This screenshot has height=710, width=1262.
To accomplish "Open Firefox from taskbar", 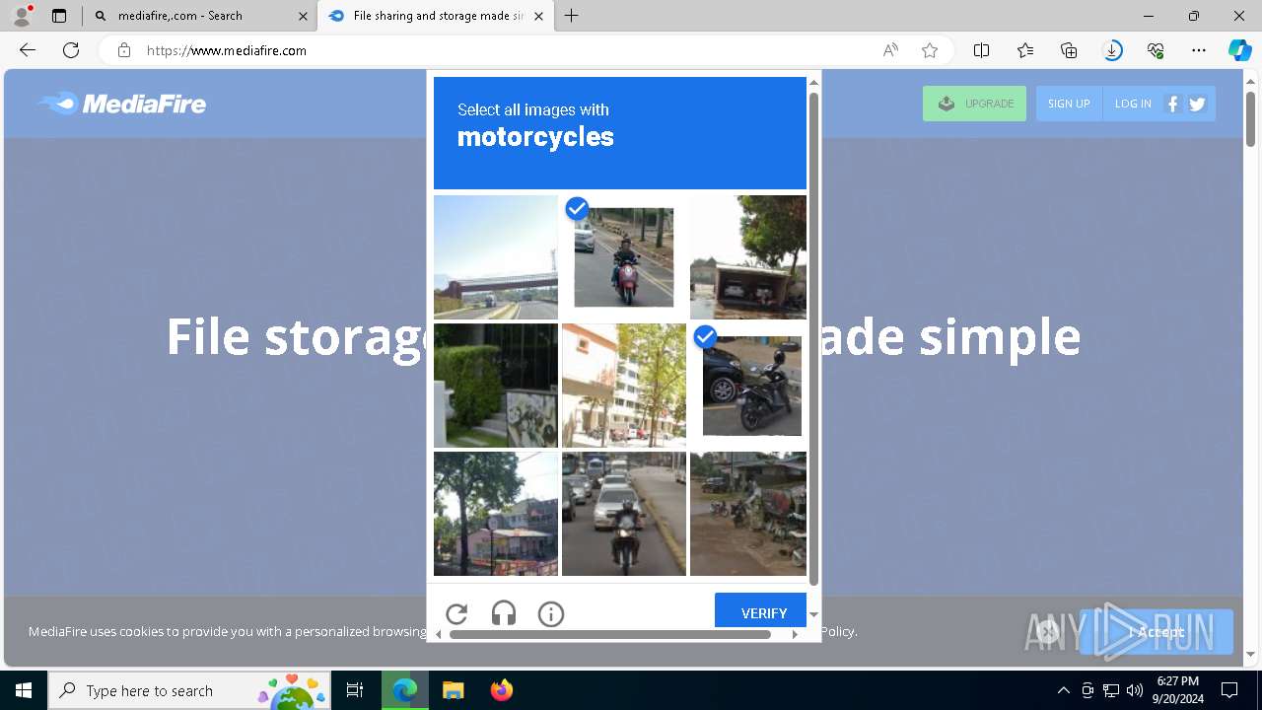I will pos(501,690).
